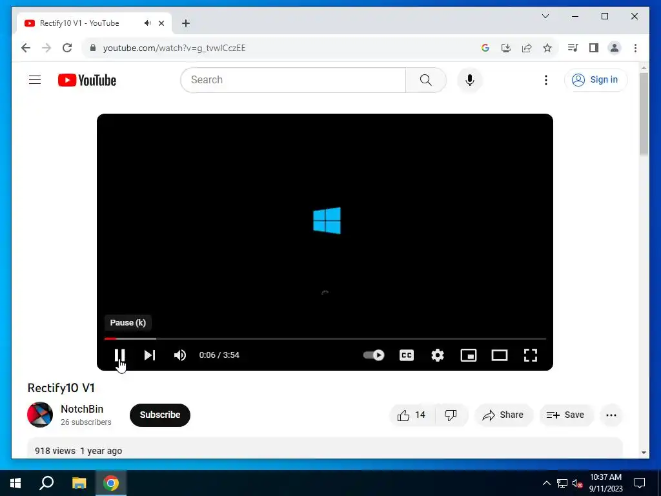Image resolution: width=661 pixels, height=496 pixels.
Task: Select the Rectify10 V1 - YouTube tab
Action: [x=94, y=23]
